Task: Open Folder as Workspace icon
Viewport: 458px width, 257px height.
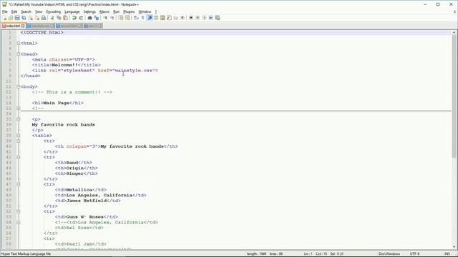Action: pos(175,18)
